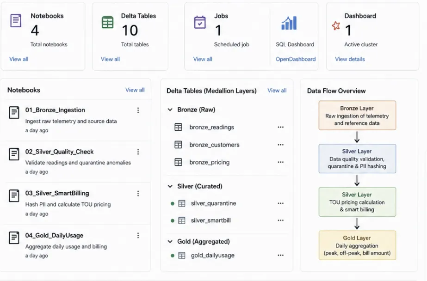The width and height of the screenshot is (427, 281).
Task: Click 'Validate readings and quarantine anomalies' description
Action: (78, 163)
